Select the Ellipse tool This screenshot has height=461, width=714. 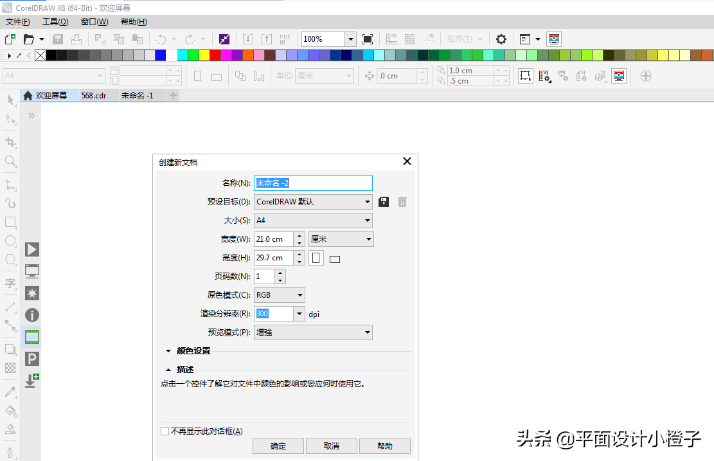(10, 241)
